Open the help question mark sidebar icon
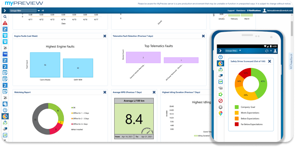The image size is (295, 147). [5, 110]
